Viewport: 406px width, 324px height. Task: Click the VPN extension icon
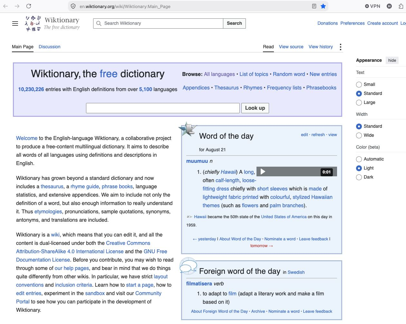(372, 6)
